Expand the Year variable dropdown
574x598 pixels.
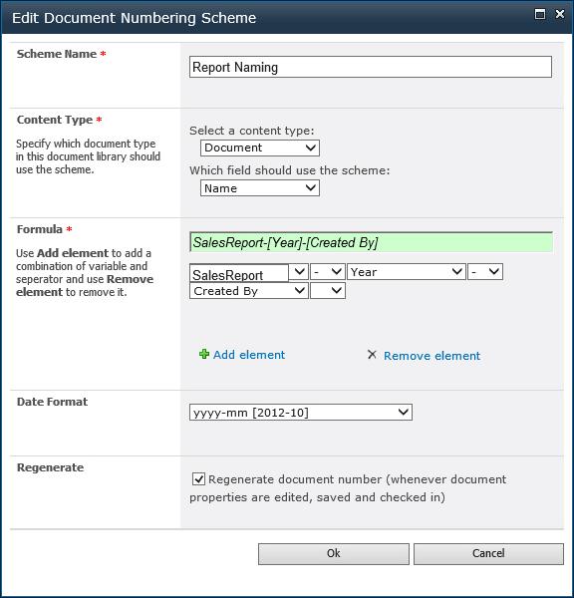tap(407, 272)
